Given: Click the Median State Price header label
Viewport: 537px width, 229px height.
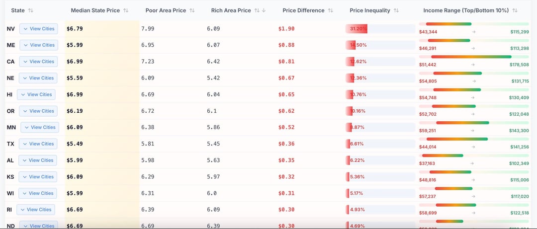Looking at the screenshot, I should (x=95, y=10).
